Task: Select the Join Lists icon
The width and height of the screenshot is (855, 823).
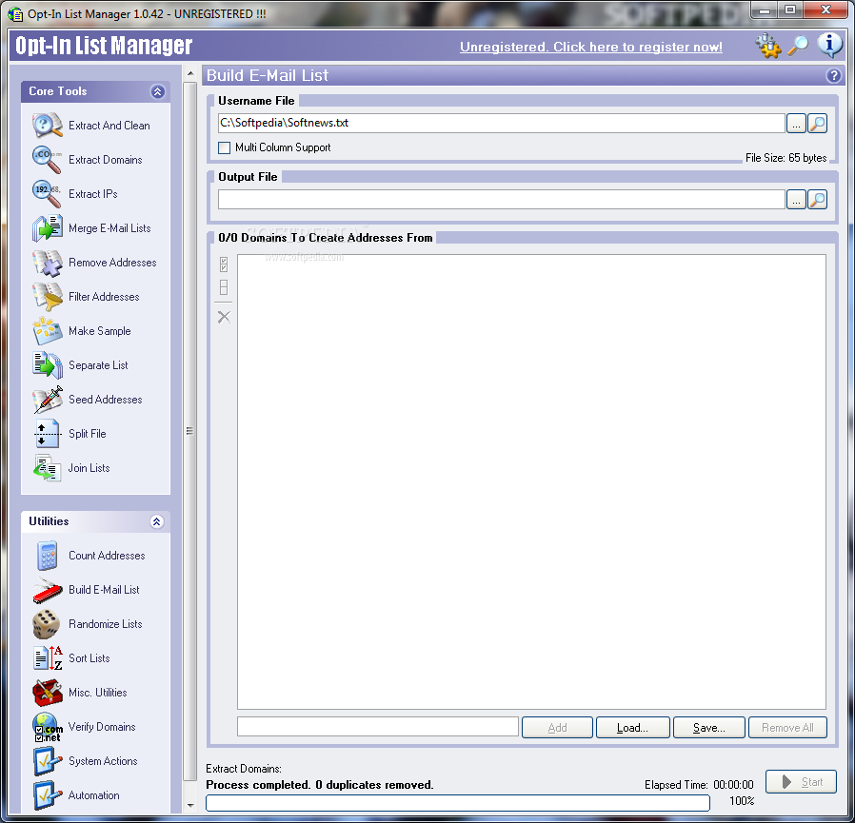Action: [47, 468]
